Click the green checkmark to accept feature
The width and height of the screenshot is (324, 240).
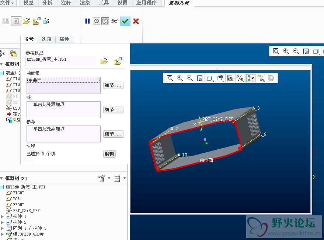pyautogui.click(x=125, y=21)
